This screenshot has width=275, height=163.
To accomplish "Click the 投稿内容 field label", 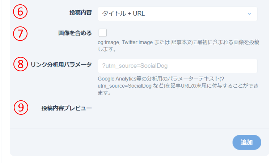I will click(80, 13).
